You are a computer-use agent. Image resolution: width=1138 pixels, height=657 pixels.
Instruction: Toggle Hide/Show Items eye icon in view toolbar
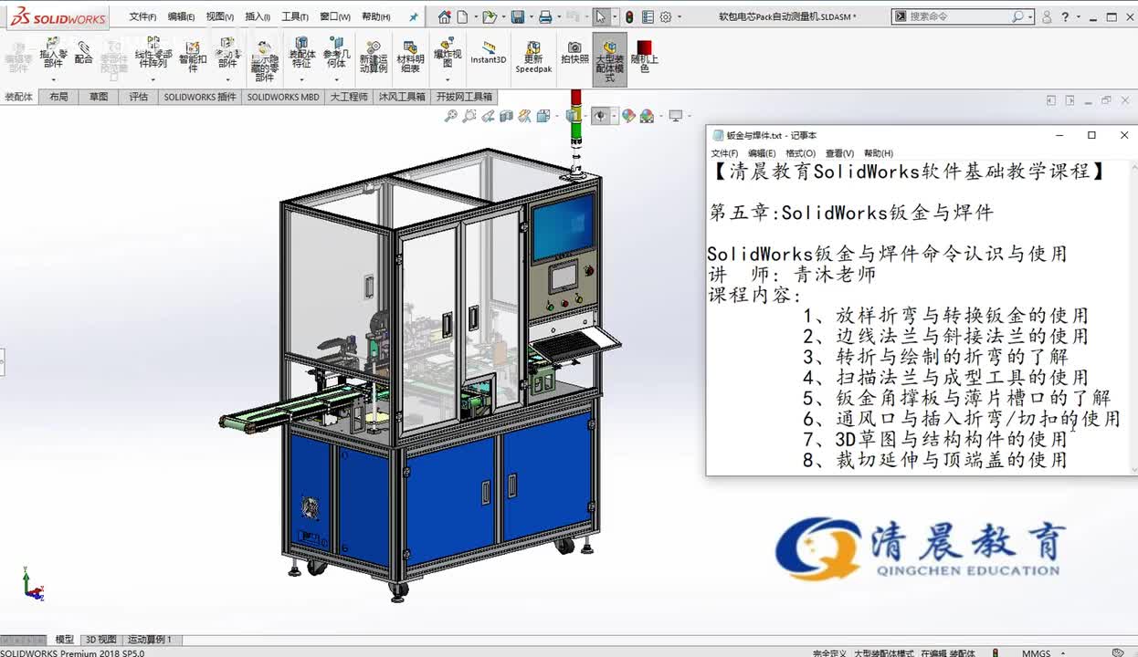point(600,116)
